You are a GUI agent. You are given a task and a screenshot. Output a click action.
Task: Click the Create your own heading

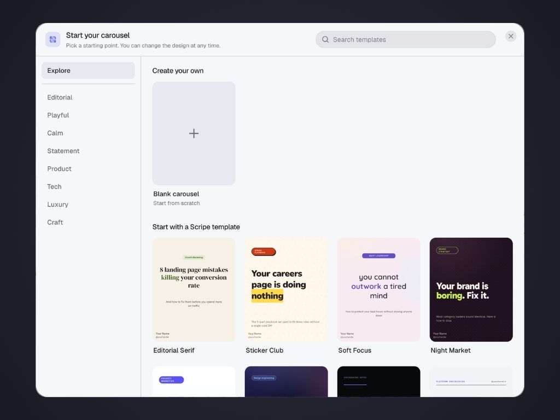pyautogui.click(x=178, y=71)
